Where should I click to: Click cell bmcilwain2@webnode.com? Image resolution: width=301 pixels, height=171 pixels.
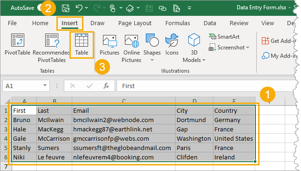[123, 120]
